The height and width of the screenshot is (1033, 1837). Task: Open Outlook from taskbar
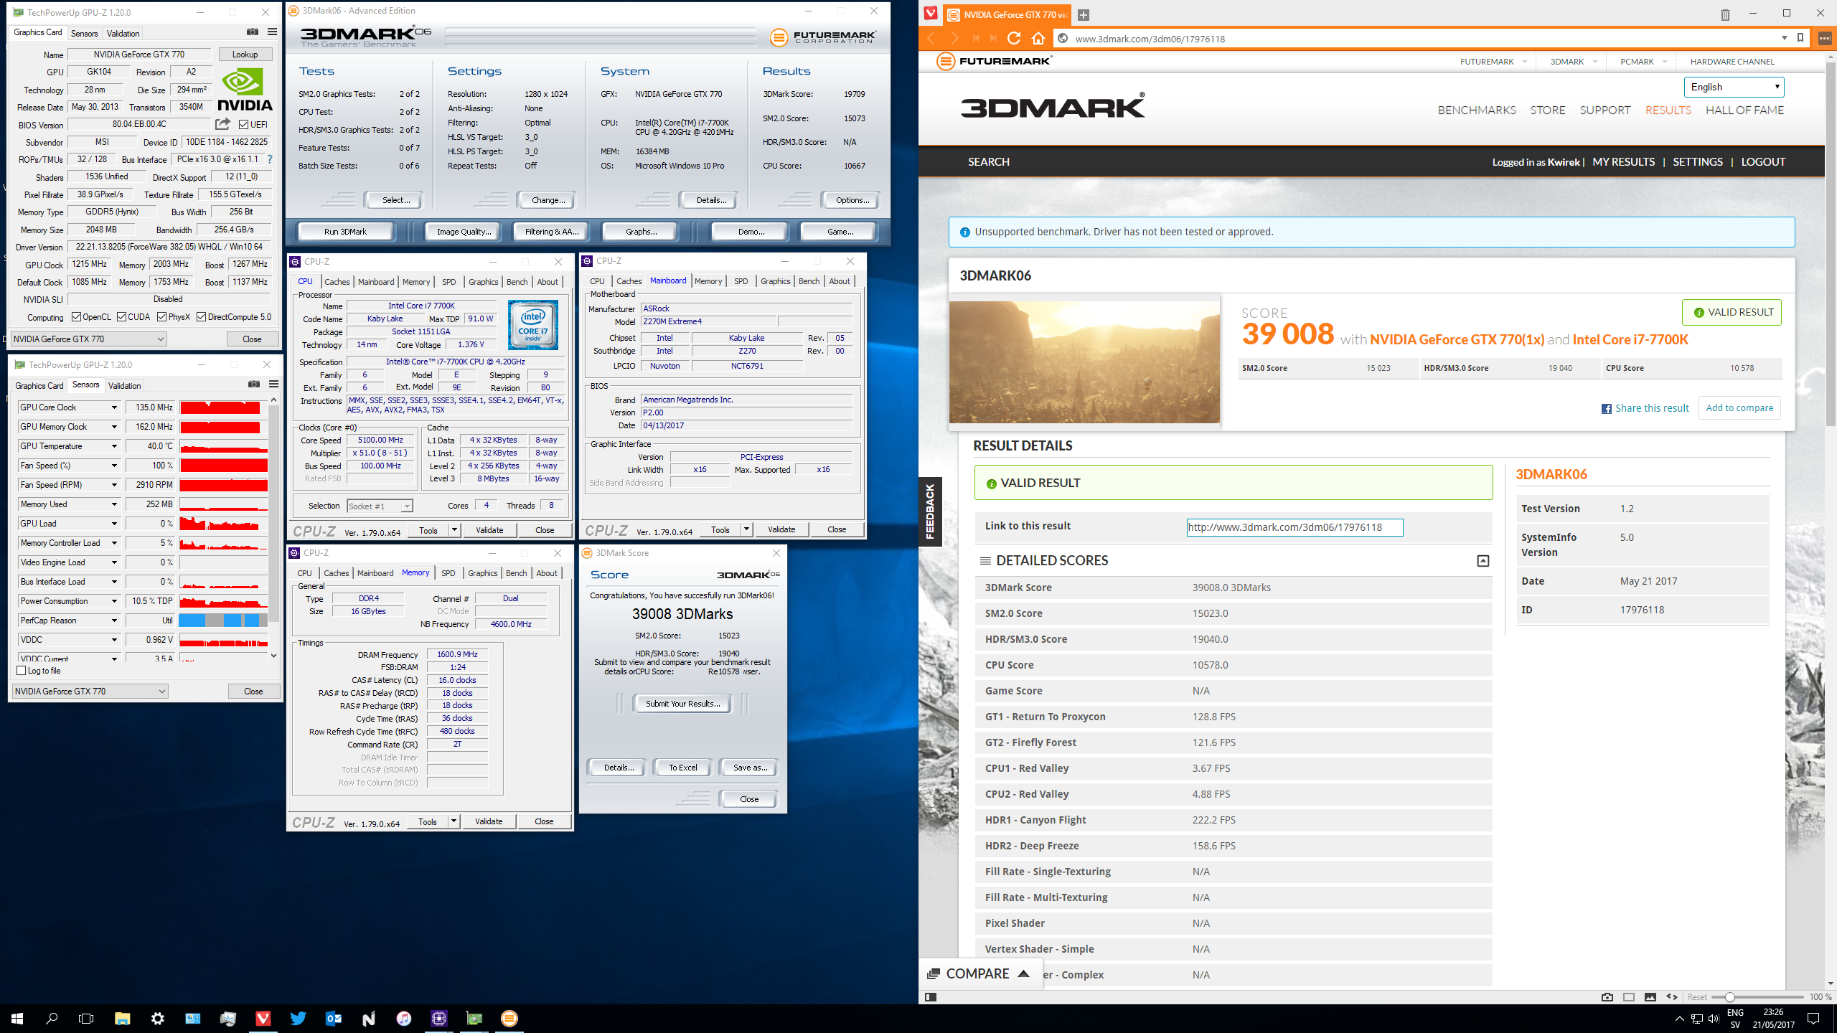point(333,1019)
